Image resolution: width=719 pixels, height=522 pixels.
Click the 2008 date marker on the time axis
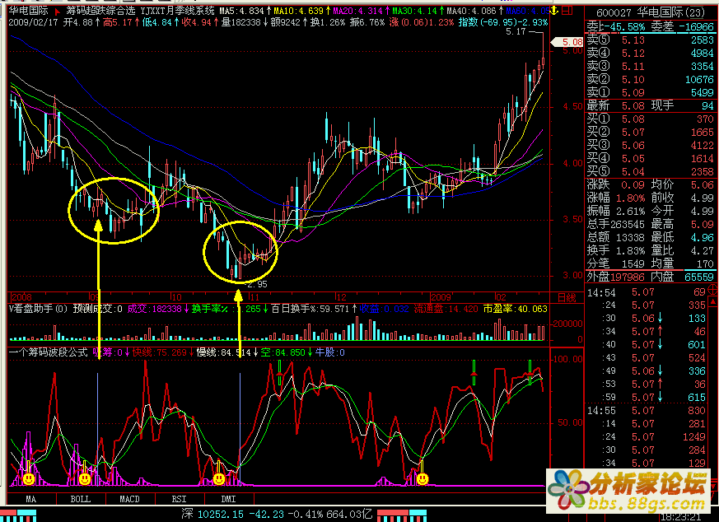pos(21,297)
